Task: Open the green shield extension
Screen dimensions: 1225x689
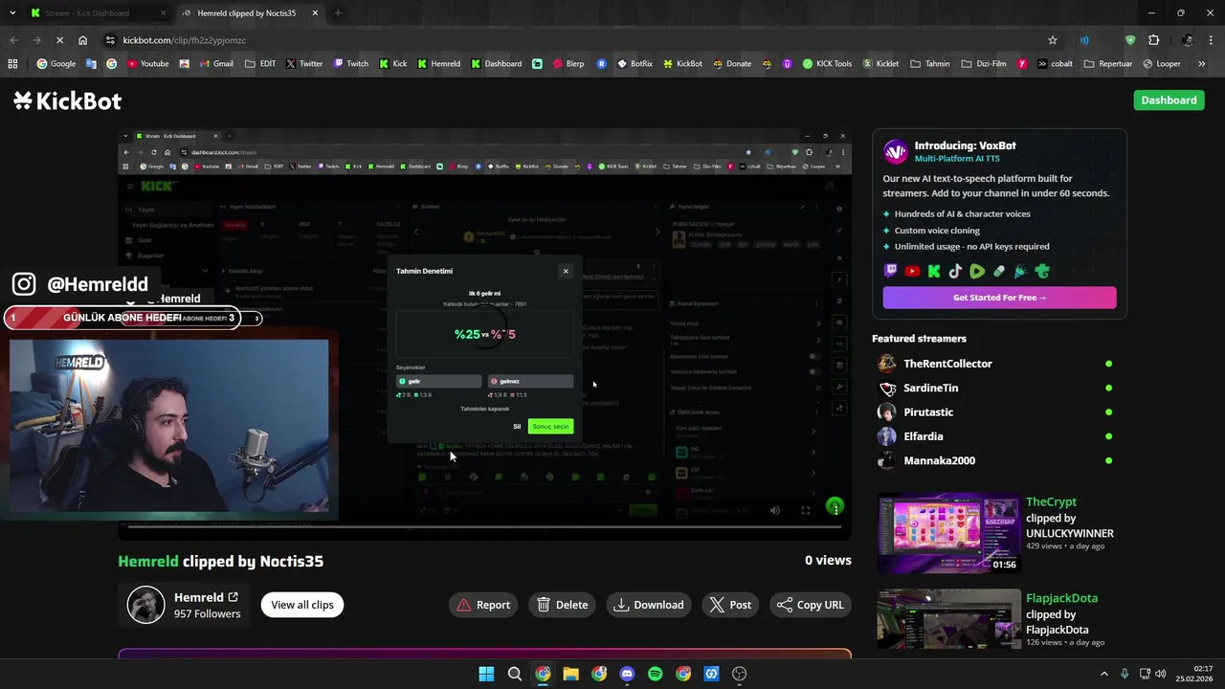Action: tap(1130, 40)
